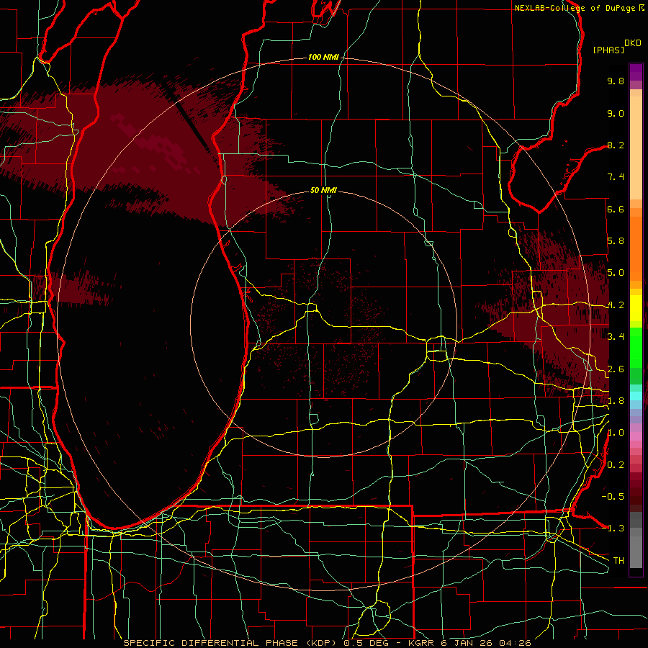This screenshot has height=648, width=648.
Task: Click the 9.8 value on the color scale
Action: pos(616,81)
